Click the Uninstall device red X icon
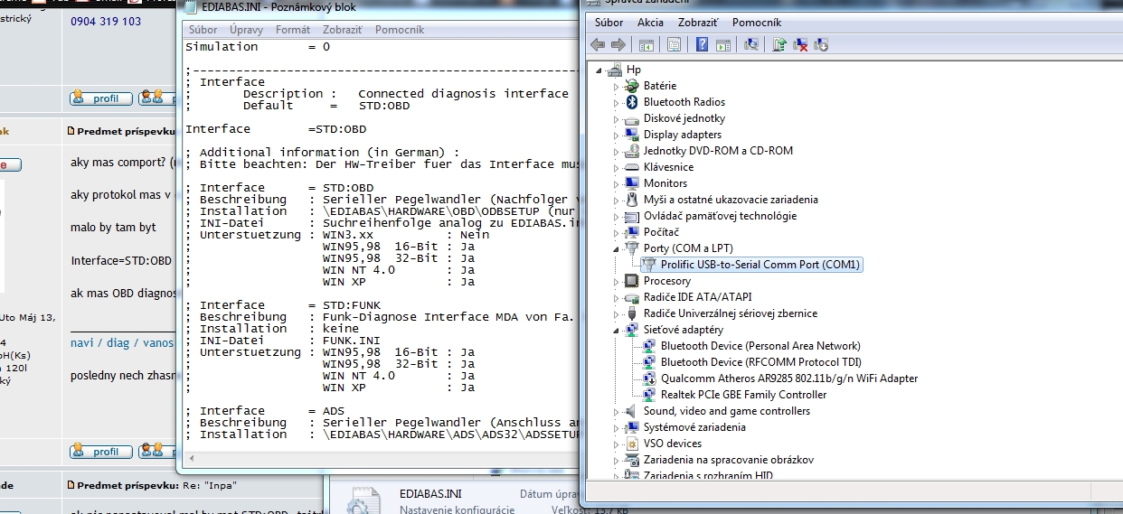The width and height of the screenshot is (1123, 514). tap(800, 44)
